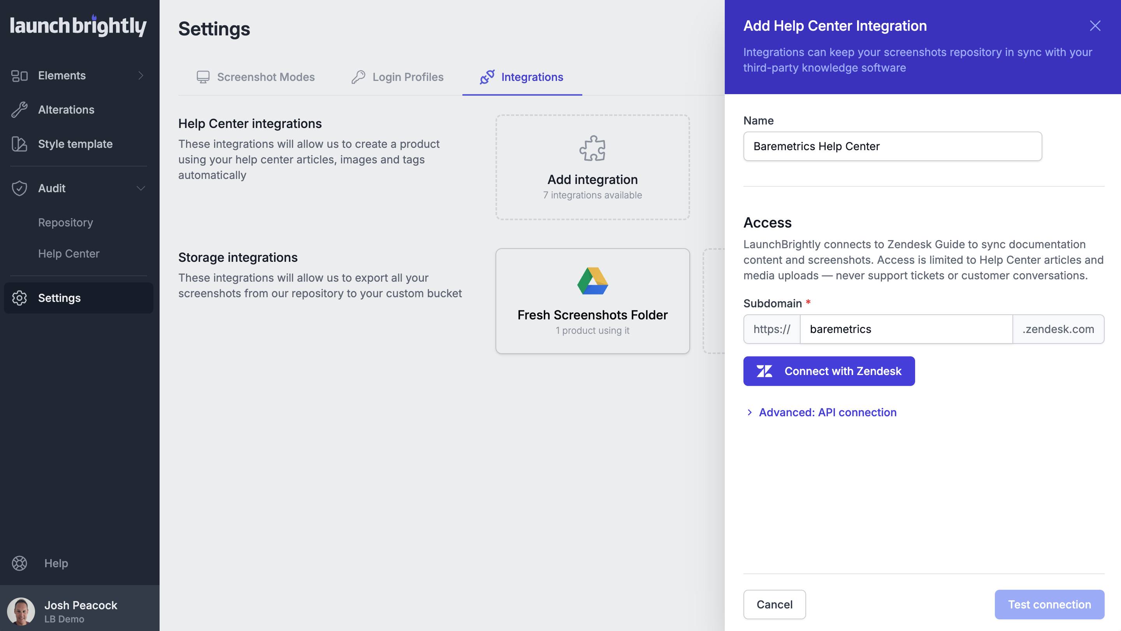Click the Cancel button

(x=774, y=605)
